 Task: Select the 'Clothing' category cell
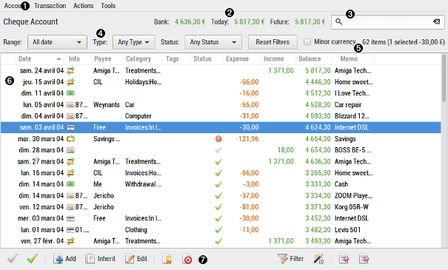(136, 230)
